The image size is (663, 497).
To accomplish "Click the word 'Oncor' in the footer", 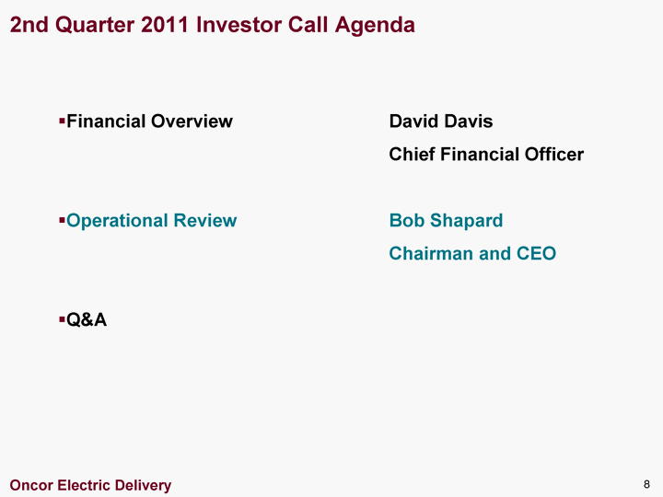I will click(31, 485).
